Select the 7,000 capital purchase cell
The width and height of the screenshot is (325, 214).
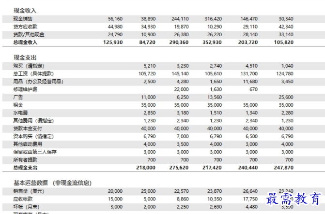coord(183,136)
